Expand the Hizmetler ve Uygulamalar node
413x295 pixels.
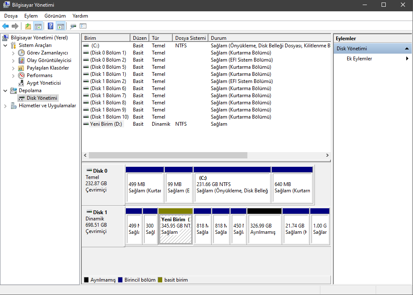[x=5, y=106]
